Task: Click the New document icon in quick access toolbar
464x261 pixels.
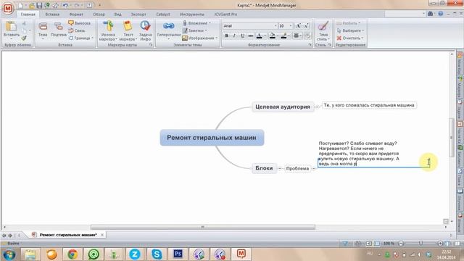Action: 21,5
